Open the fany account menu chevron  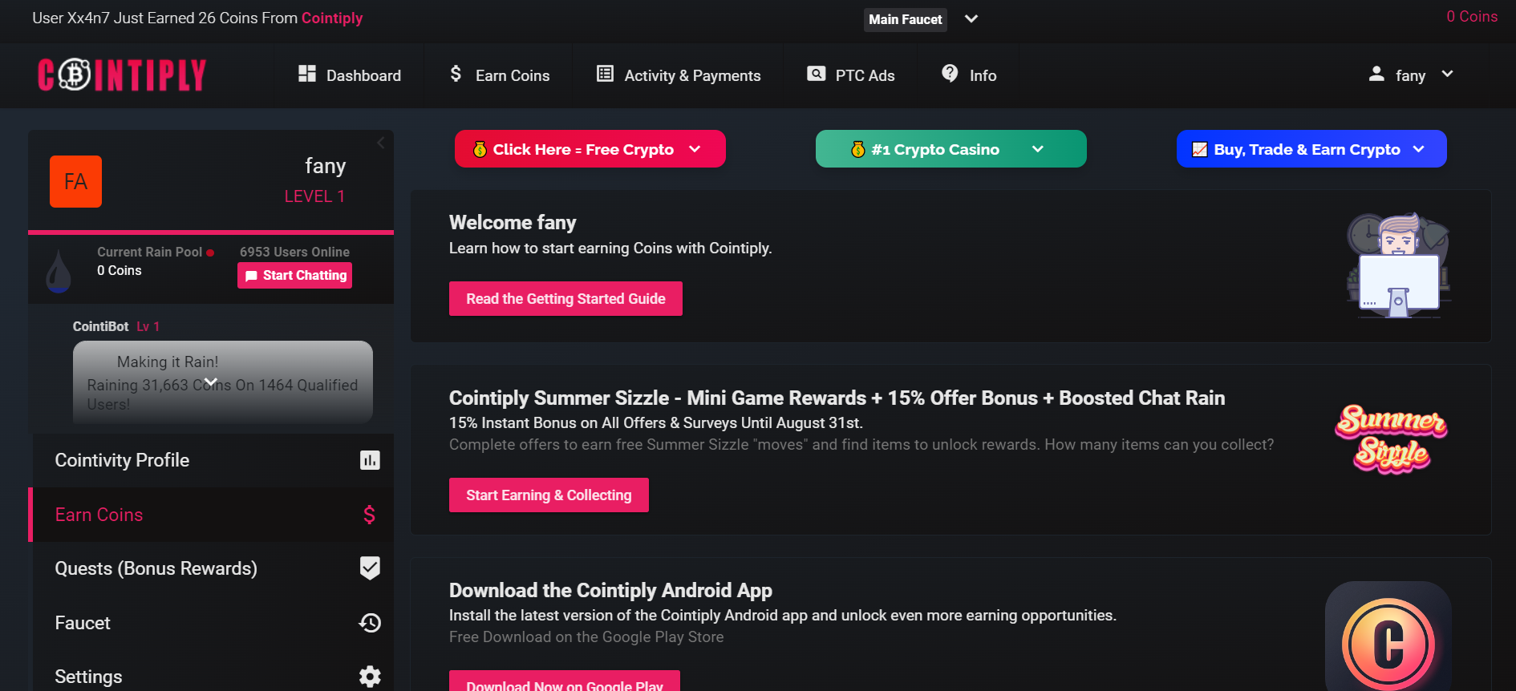[x=1447, y=74]
